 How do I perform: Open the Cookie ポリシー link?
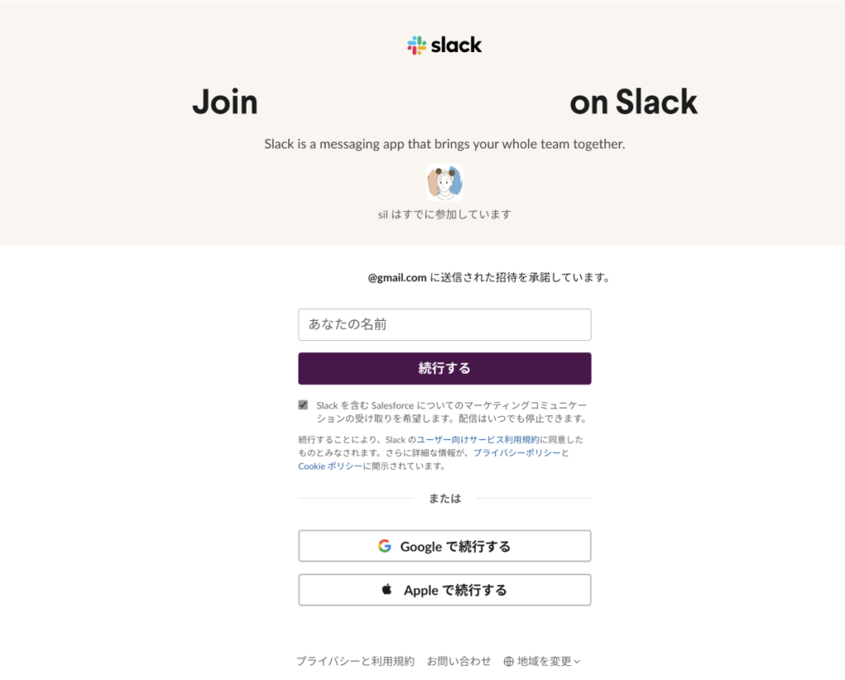(330, 466)
